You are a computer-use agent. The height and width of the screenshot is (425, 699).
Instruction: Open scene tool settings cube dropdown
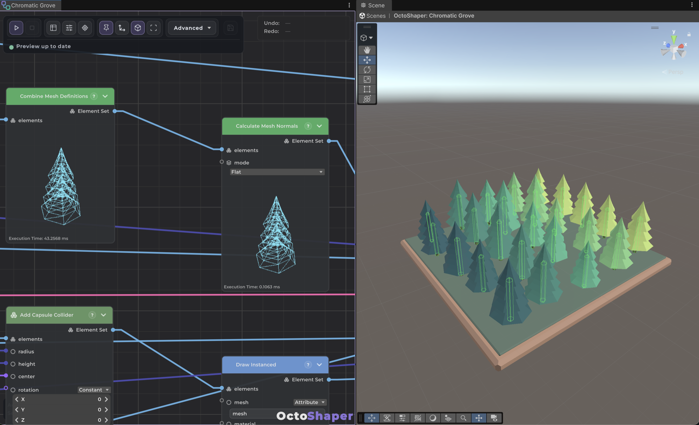(x=367, y=38)
